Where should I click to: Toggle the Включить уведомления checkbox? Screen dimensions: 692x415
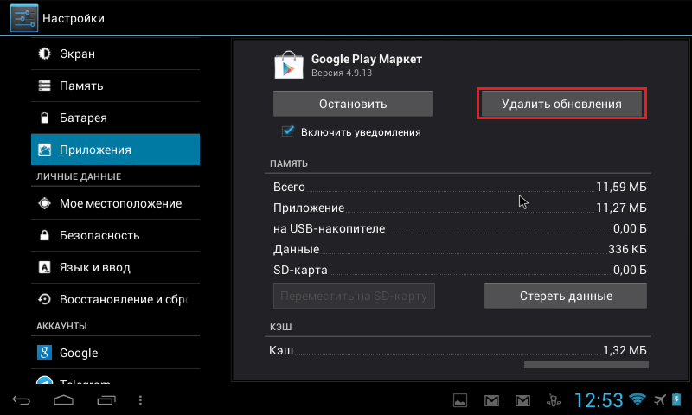pyautogui.click(x=288, y=131)
